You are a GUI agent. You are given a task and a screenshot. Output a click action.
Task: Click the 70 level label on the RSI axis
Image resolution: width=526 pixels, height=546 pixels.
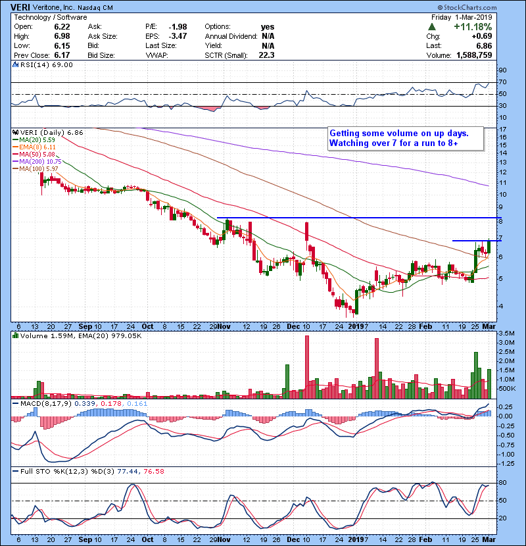(503, 82)
